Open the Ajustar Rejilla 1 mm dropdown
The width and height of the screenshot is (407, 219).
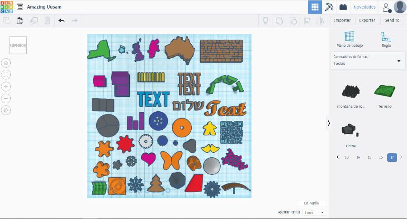point(314,212)
